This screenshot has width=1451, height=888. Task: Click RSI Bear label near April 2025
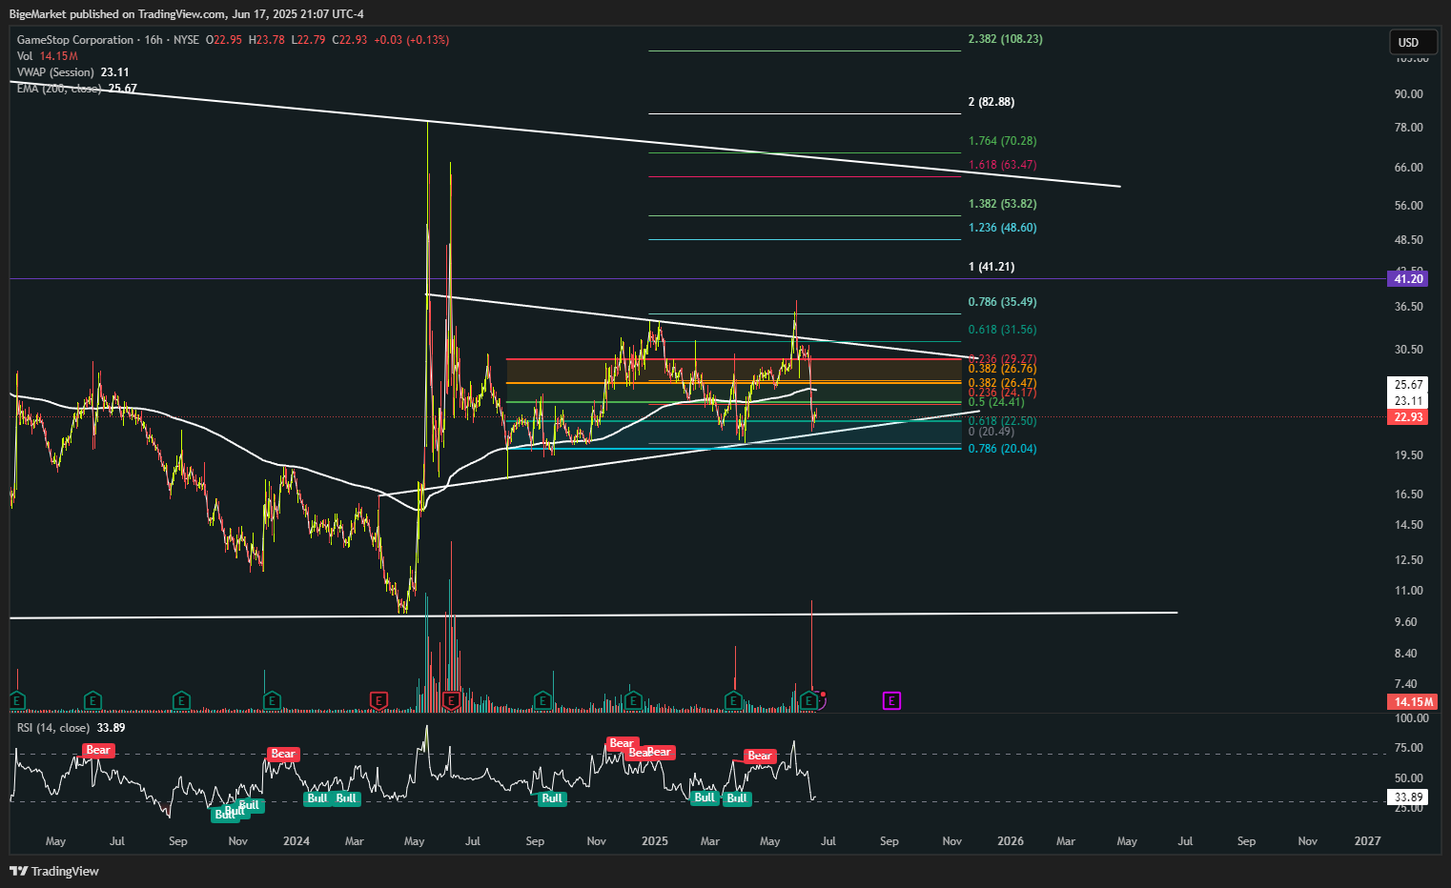(x=760, y=756)
